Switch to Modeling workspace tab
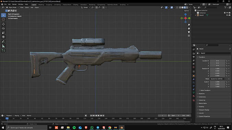 pos(41,5)
